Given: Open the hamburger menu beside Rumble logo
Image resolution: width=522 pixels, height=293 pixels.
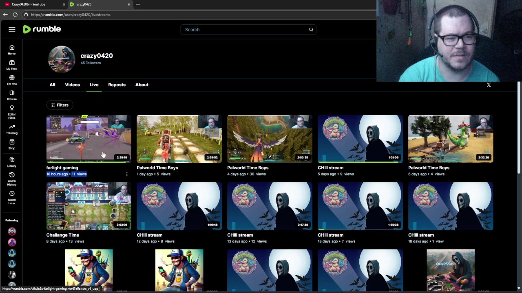Looking at the screenshot, I should click(12, 29).
